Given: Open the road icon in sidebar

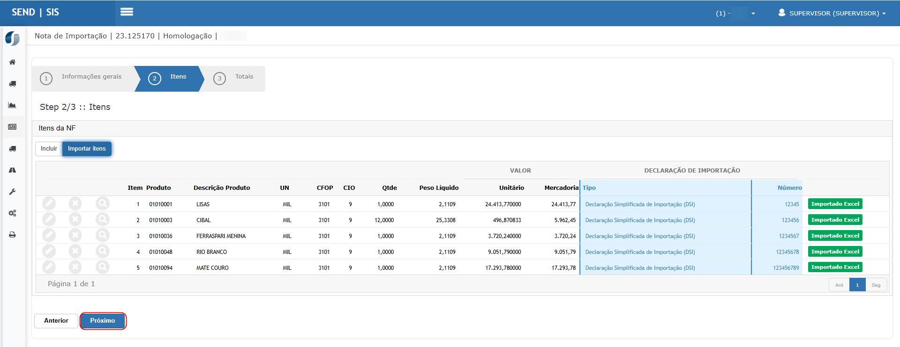Looking at the screenshot, I should coord(13,170).
